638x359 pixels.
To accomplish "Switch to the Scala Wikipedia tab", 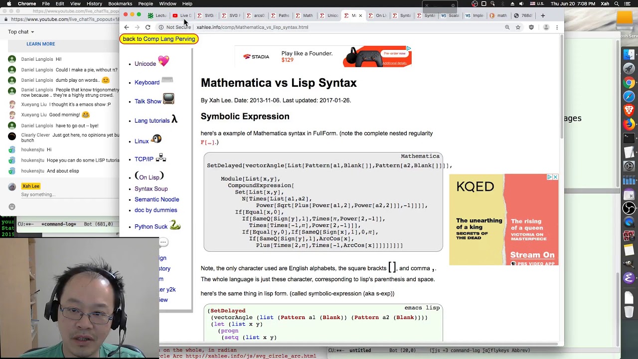I will (451, 15).
